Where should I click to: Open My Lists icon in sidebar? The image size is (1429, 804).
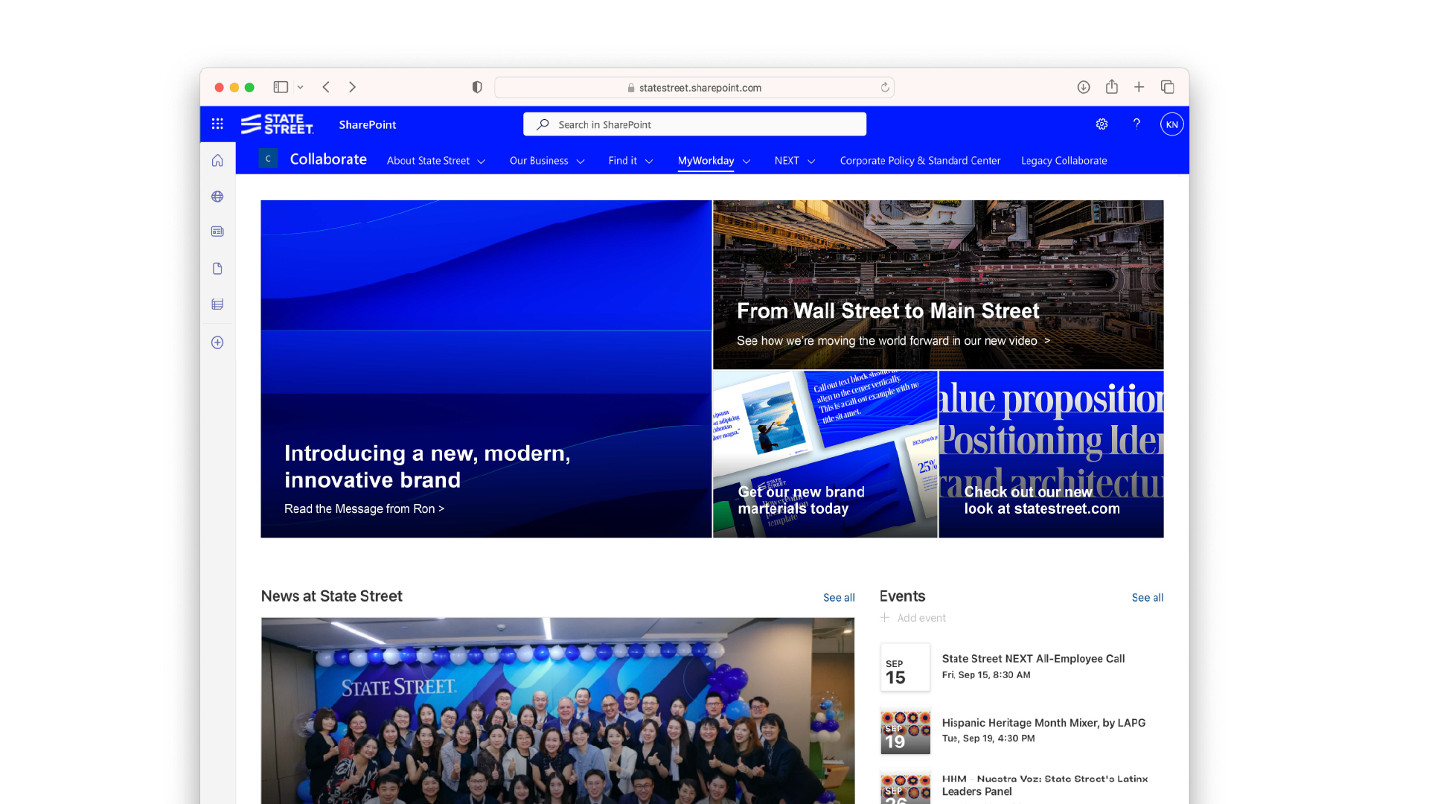tap(217, 304)
